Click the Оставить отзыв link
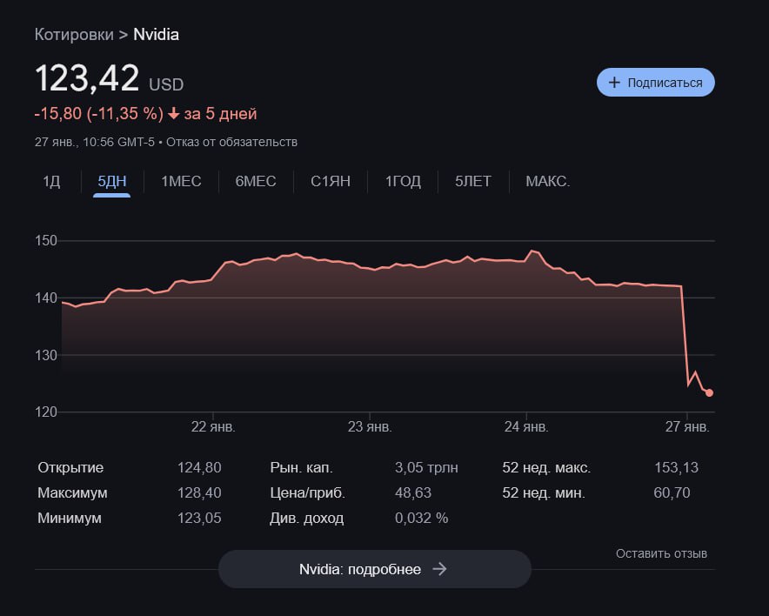 [x=661, y=553]
